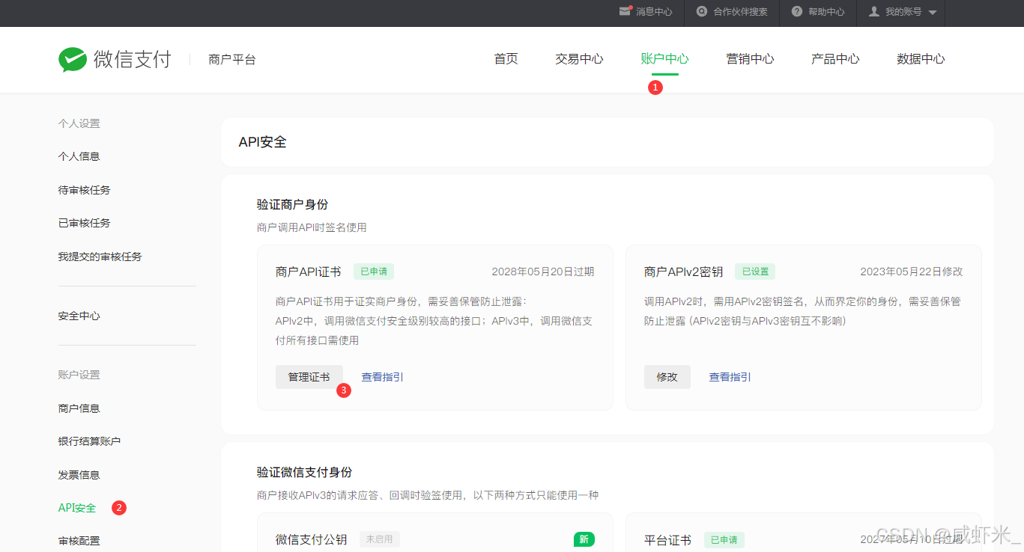Screen dimensions: 1024x552
Task: Open the message center envelope icon
Action: tap(625, 11)
